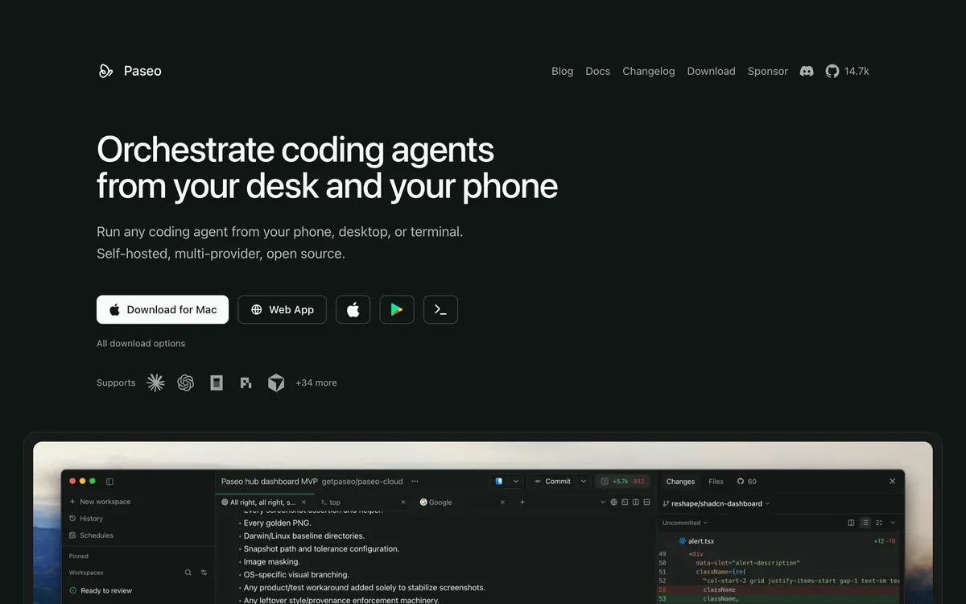
Task: Click the rectangular book icon under Supports
Action: point(217,383)
